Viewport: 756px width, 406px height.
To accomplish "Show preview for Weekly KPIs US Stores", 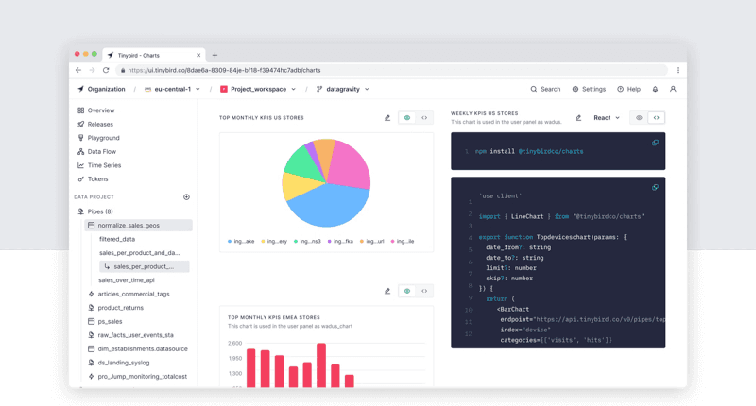I will [x=640, y=118].
